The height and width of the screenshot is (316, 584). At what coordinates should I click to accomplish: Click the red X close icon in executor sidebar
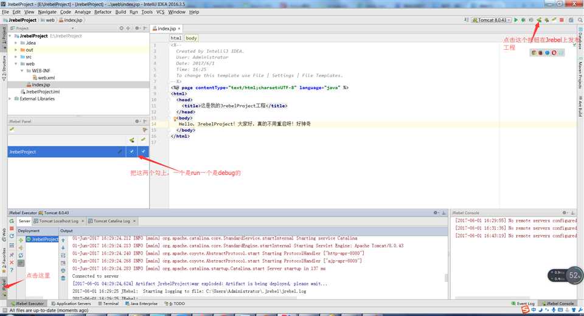pyautogui.click(x=12, y=263)
